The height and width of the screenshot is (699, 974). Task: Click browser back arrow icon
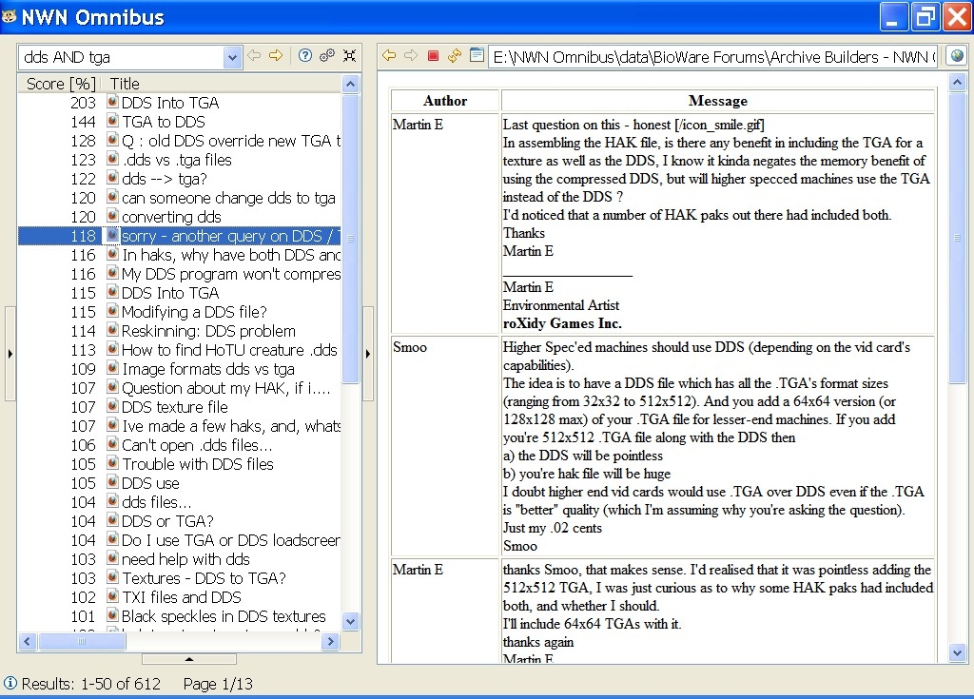pos(389,56)
